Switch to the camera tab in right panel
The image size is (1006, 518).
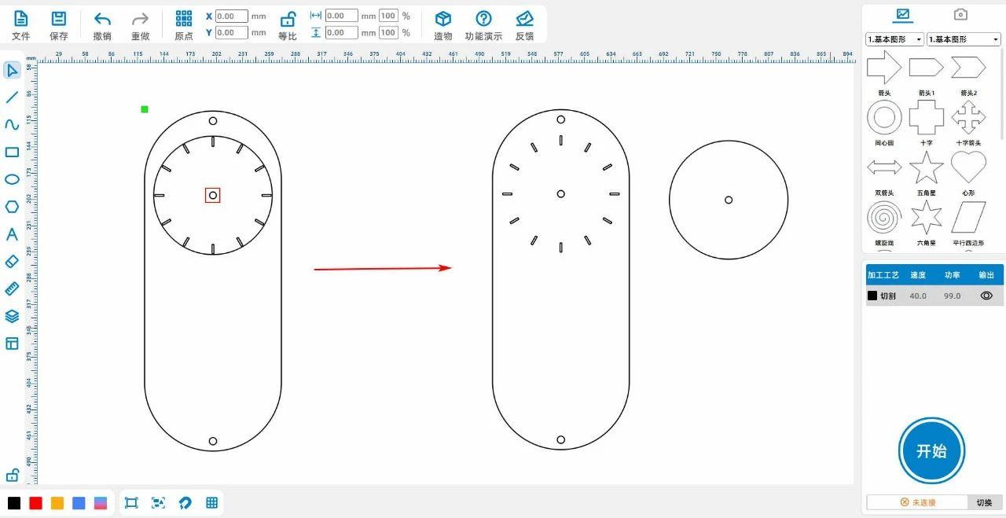point(960,14)
